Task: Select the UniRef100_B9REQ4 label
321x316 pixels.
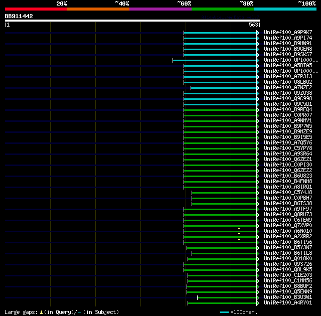Action: (x=288, y=110)
